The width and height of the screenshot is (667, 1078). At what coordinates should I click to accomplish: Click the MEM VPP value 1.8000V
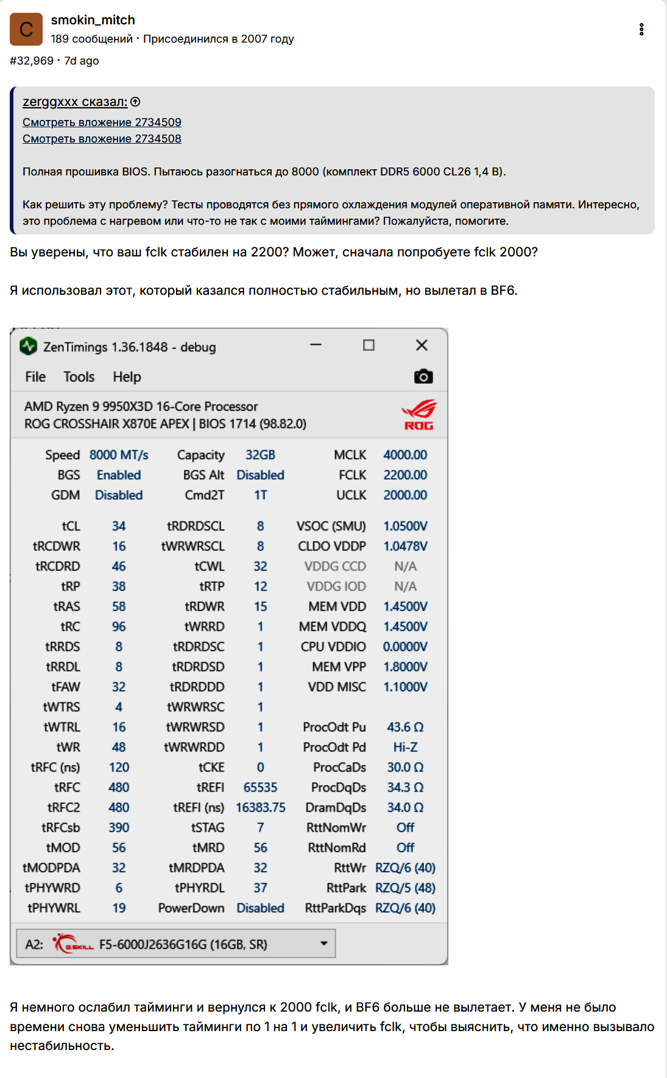[405, 667]
